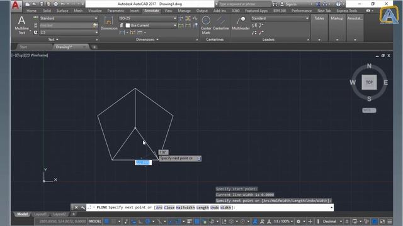
Task: Click the Linear dimension icon
Action: (x=122, y=33)
